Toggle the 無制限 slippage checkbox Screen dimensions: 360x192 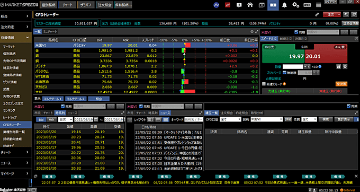coord(285,73)
